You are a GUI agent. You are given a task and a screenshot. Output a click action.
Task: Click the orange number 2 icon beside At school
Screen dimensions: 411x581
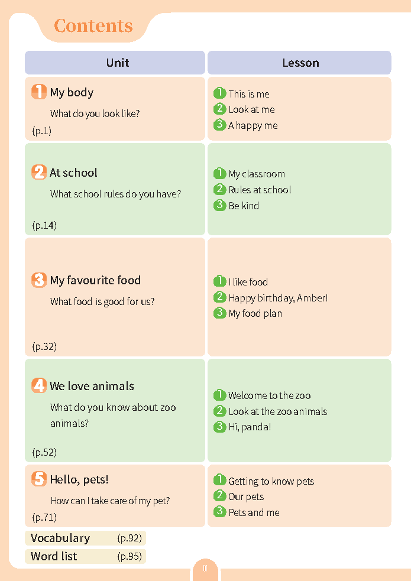39,173
